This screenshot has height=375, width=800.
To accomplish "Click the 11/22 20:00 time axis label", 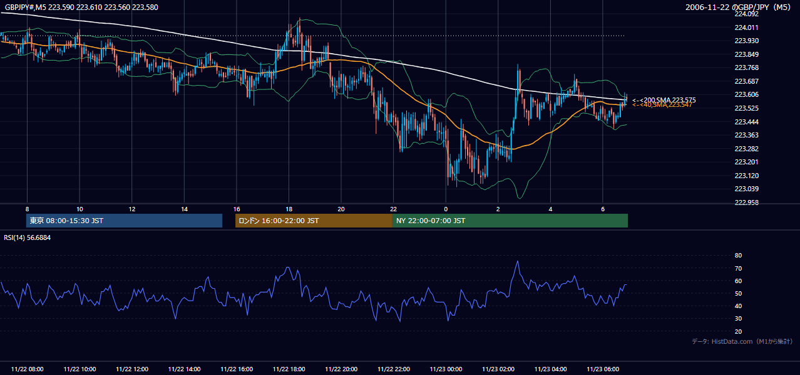I will 341,369.
